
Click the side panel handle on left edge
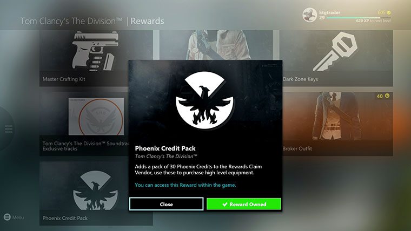point(6,128)
